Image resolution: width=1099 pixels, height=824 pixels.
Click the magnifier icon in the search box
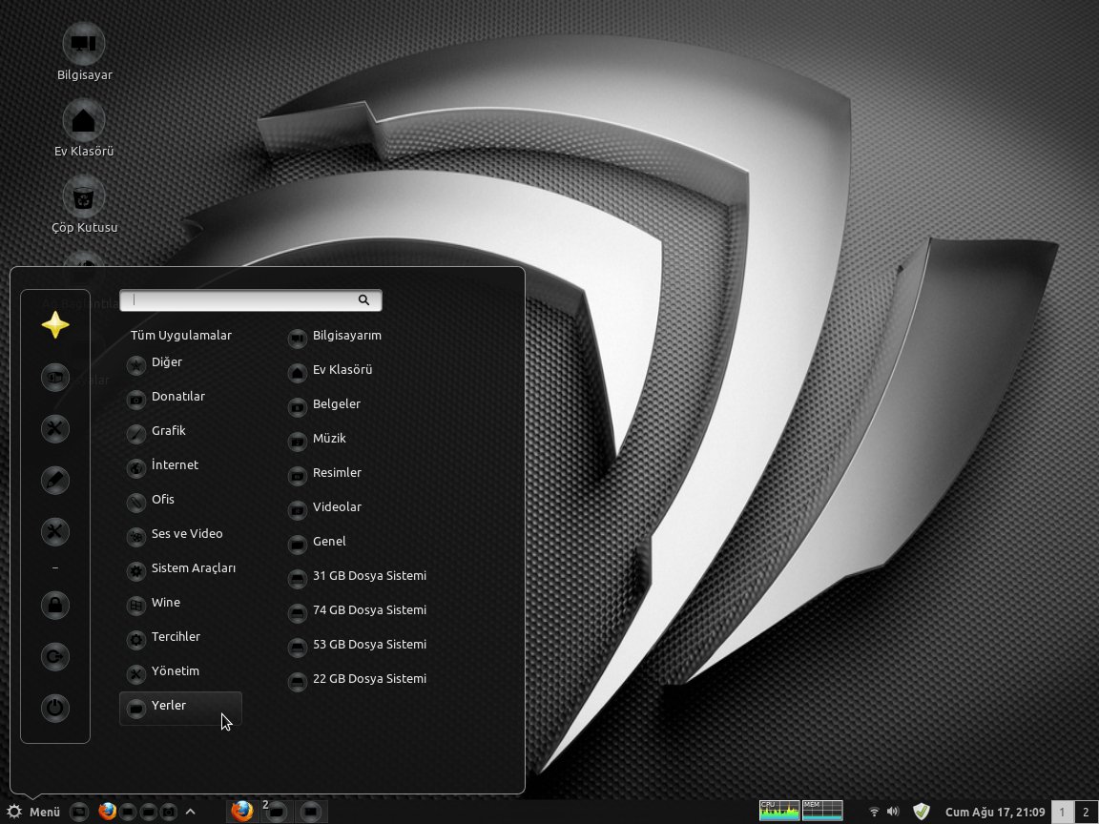tap(363, 299)
